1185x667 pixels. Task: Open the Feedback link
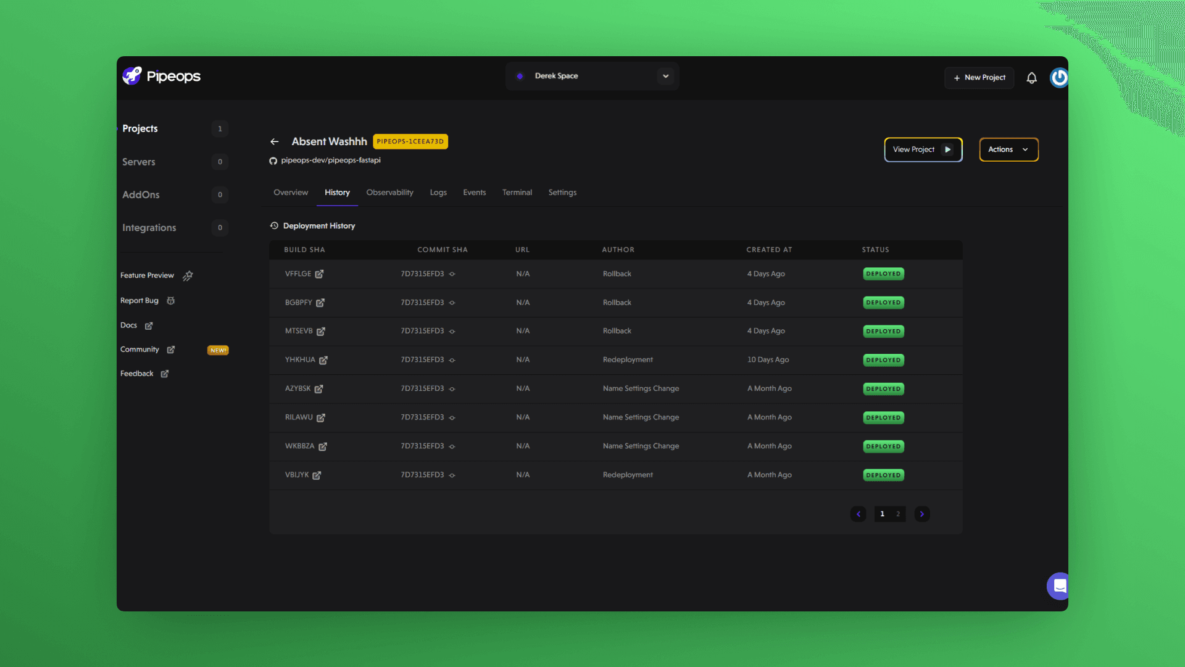pyautogui.click(x=136, y=374)
